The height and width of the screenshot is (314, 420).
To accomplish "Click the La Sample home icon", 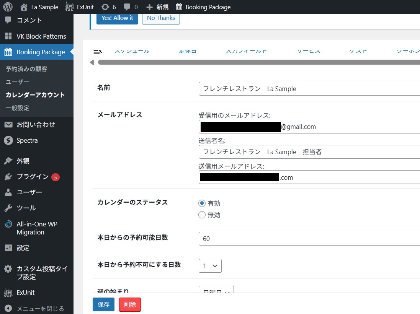I will click(24, 7).
